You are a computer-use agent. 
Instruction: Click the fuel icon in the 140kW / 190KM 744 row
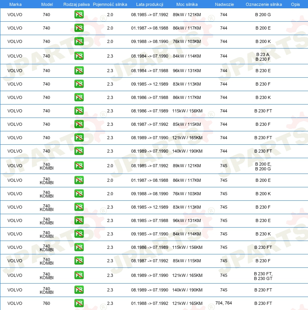tap(79, 151)
